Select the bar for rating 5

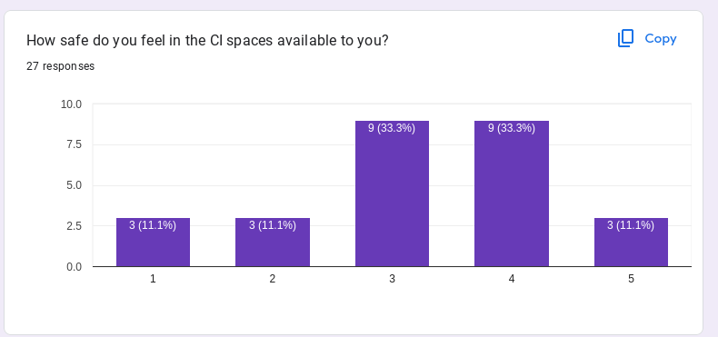(631, 243)
